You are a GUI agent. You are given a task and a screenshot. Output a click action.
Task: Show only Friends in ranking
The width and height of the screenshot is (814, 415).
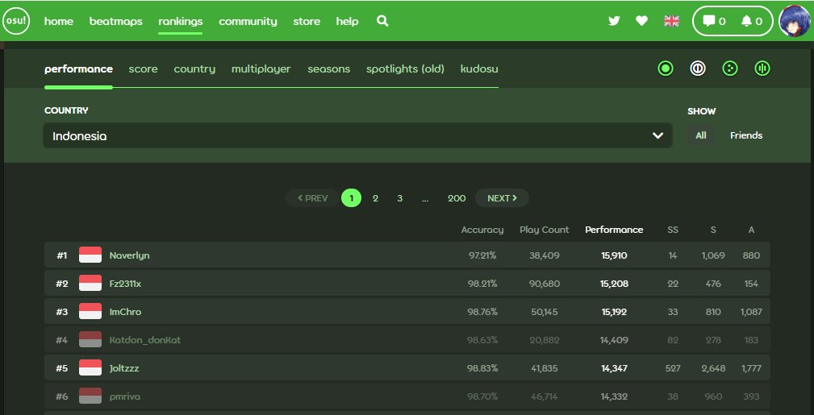pyautogui.click(x=746, y=135)
